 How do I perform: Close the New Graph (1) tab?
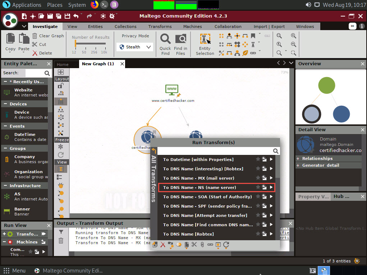pyautogui.click(x=122, y=64)
